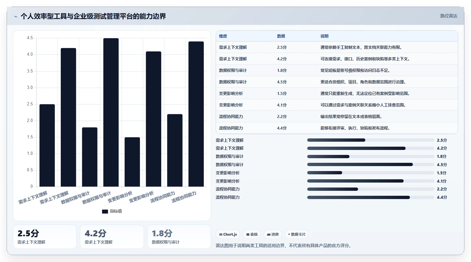Screen dimensions: 471x262
Task: Click the 4.5分 progress bar
Action: (x=371, y=164)
